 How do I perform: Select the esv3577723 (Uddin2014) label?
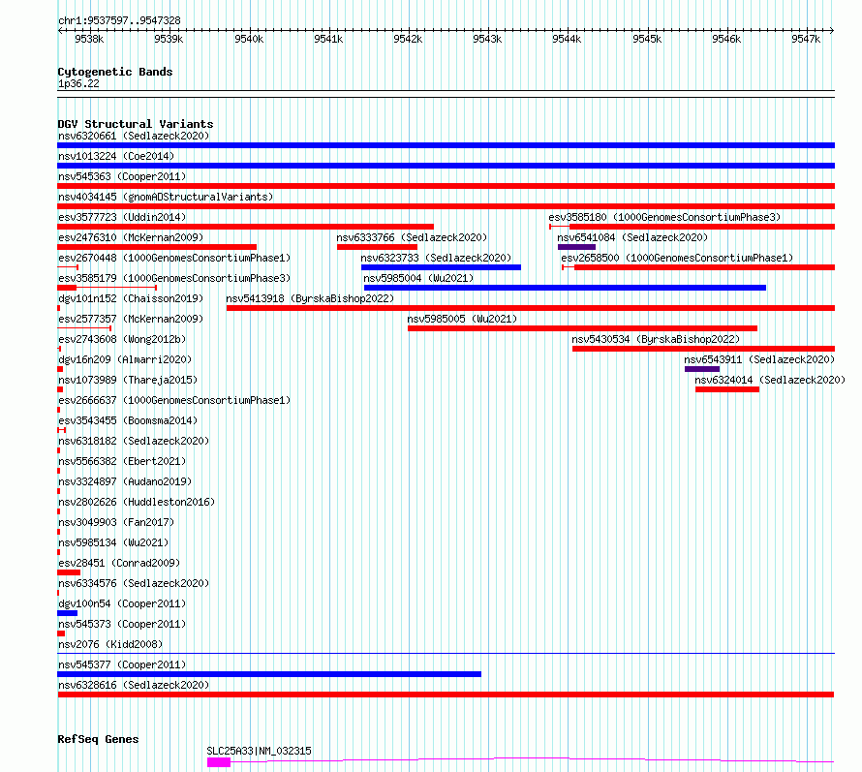(122, 217)
